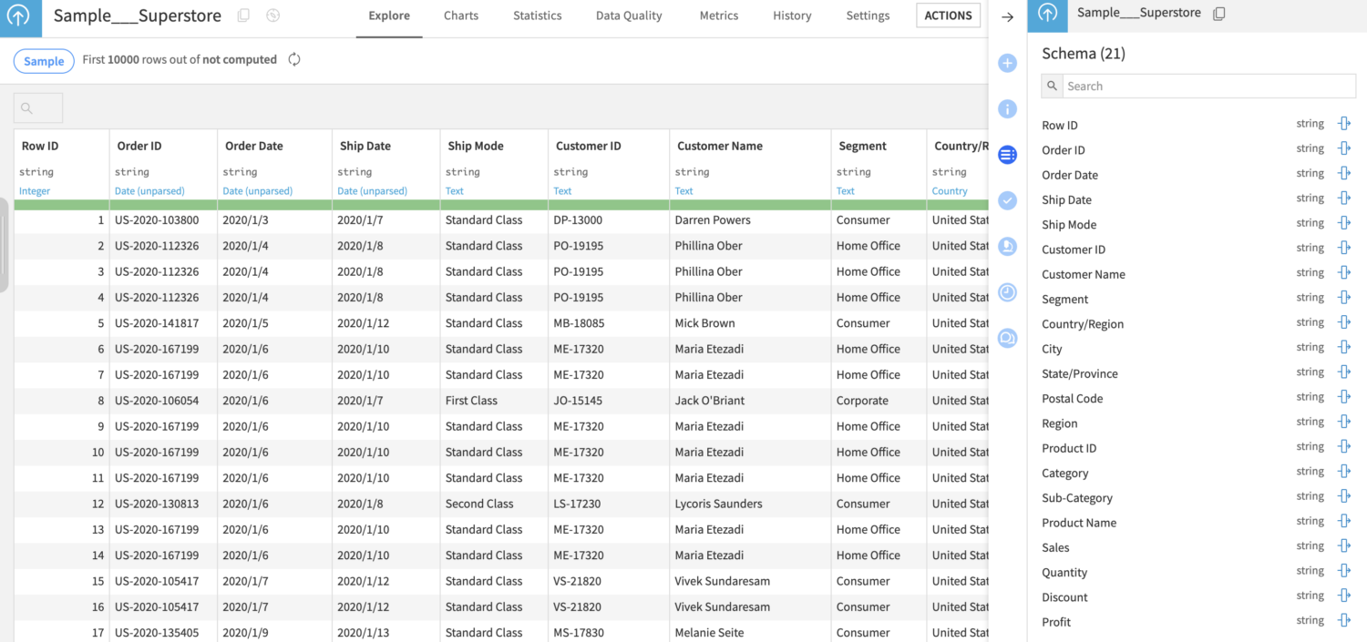The height and width of the screenshot is (642, 1367).
Task: Open the Statistics tab
Action: coord(538,15)
